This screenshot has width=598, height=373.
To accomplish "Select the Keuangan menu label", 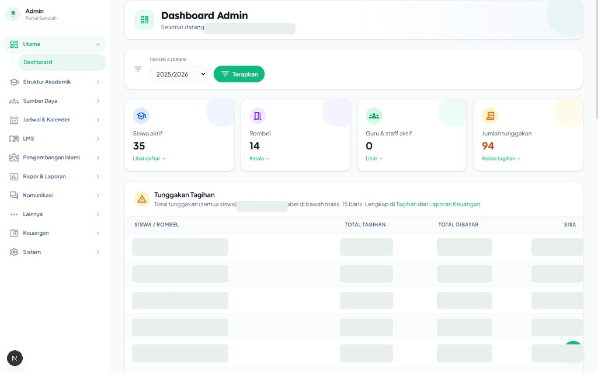I will coord(36,233).
